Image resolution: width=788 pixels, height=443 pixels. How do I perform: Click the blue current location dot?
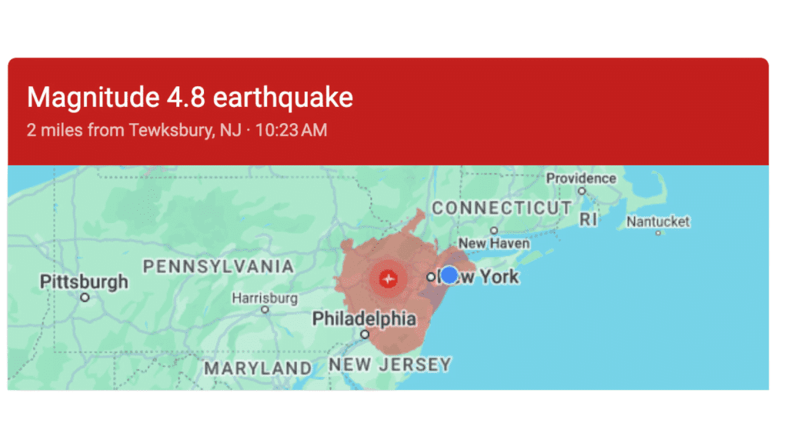(x=449, y=275)
